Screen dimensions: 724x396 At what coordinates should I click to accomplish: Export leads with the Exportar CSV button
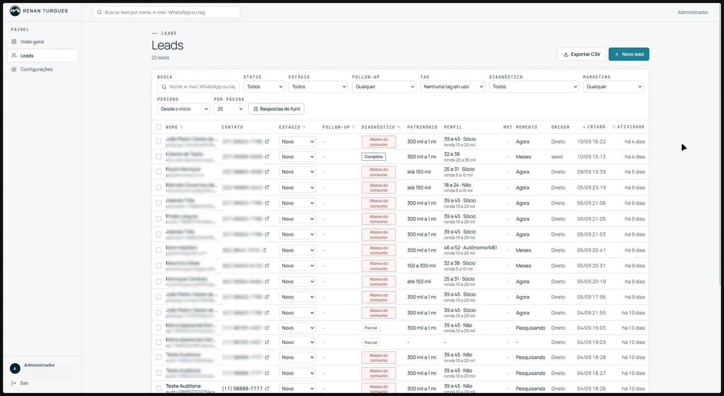coord(582,54)
